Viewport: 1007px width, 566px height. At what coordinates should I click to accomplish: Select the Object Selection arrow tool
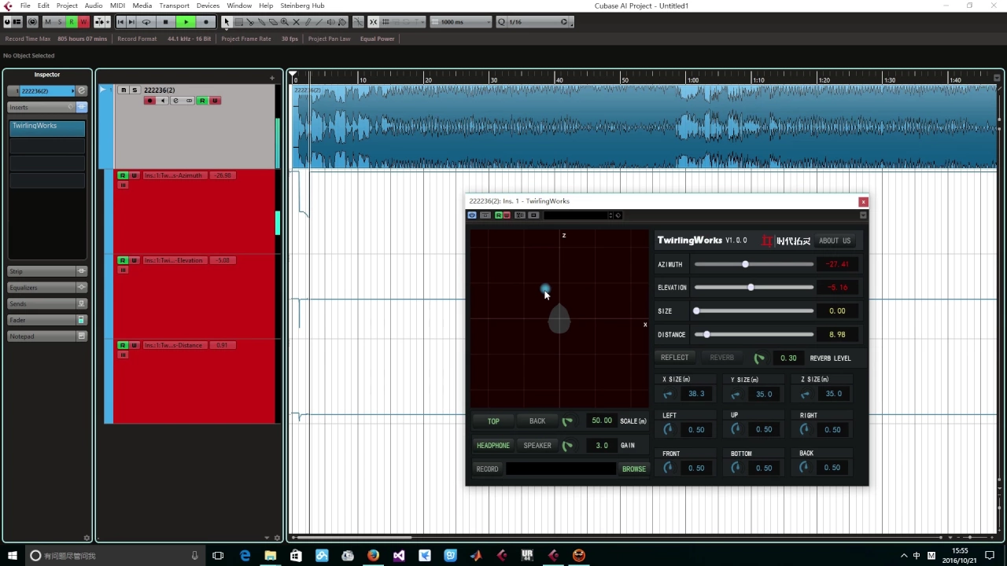coord(227,22)
